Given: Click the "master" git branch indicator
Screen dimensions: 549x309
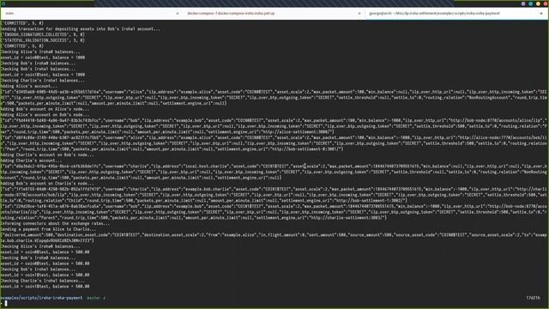Looking at the screenshot, I should [94, 298].
